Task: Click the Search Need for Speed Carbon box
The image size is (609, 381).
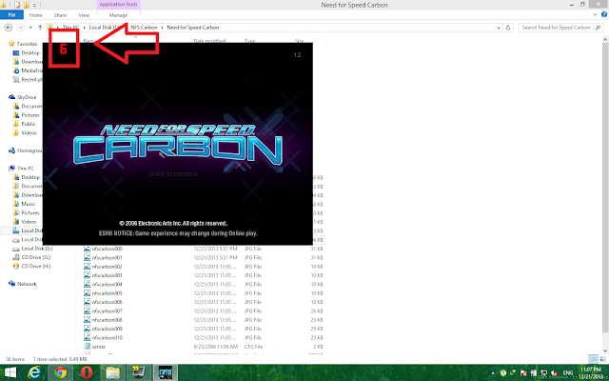Action: [560, 28]
